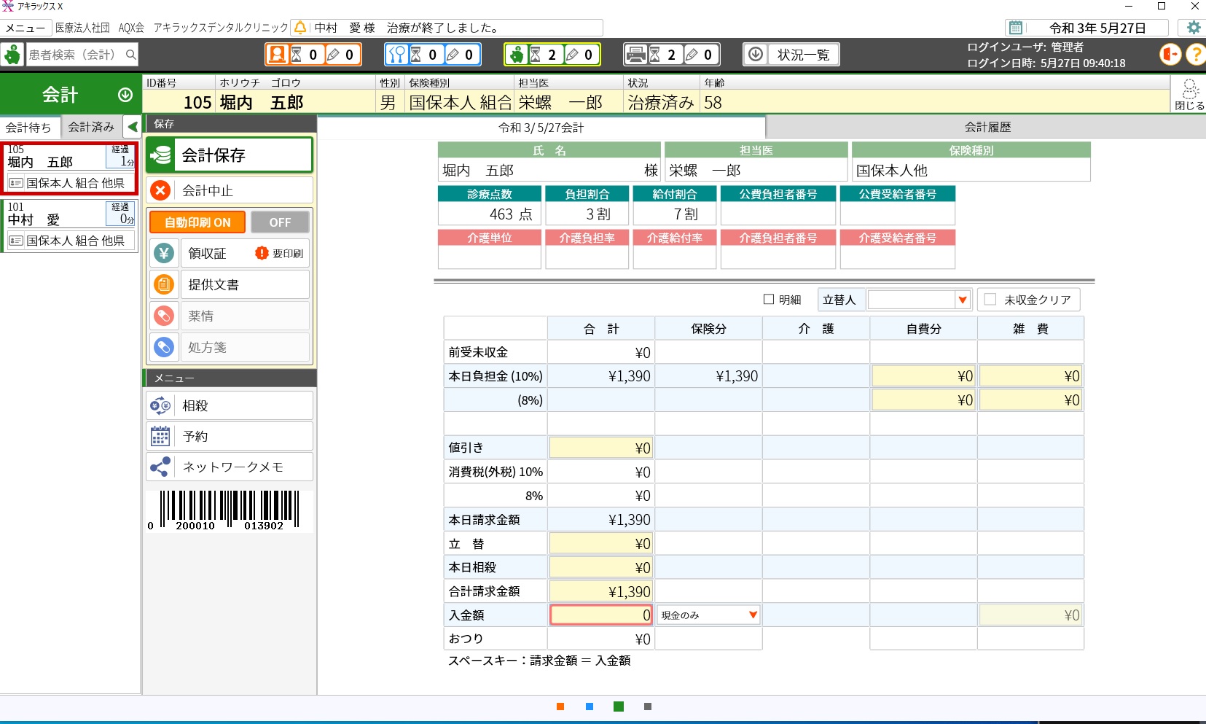Switch auto print to OFF
Viewport: 1206px width, 724px height.
tap(280, 222)
